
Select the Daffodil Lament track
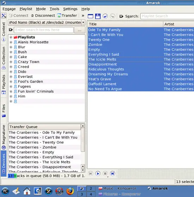141,84
